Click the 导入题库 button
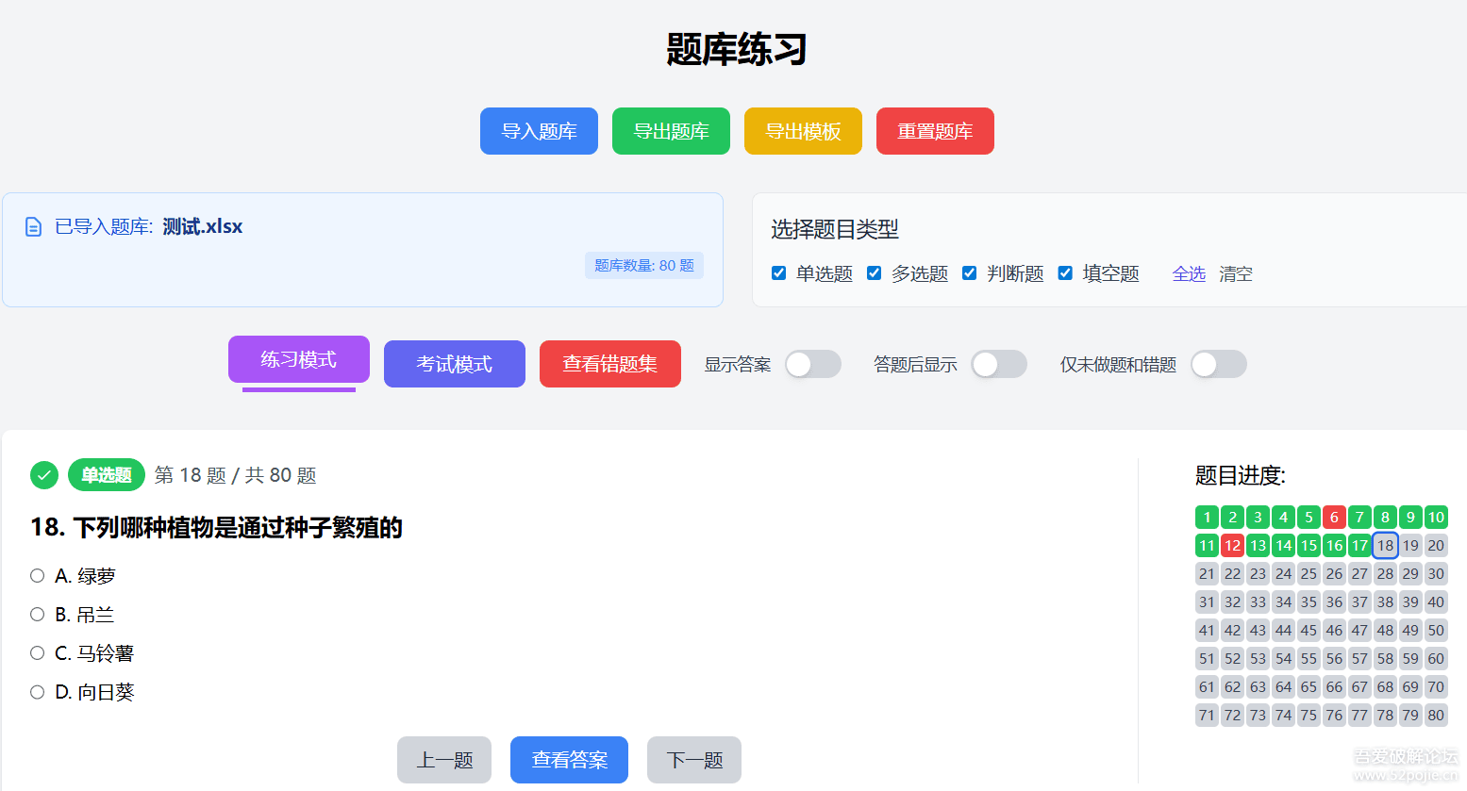 tap(539, 131)
